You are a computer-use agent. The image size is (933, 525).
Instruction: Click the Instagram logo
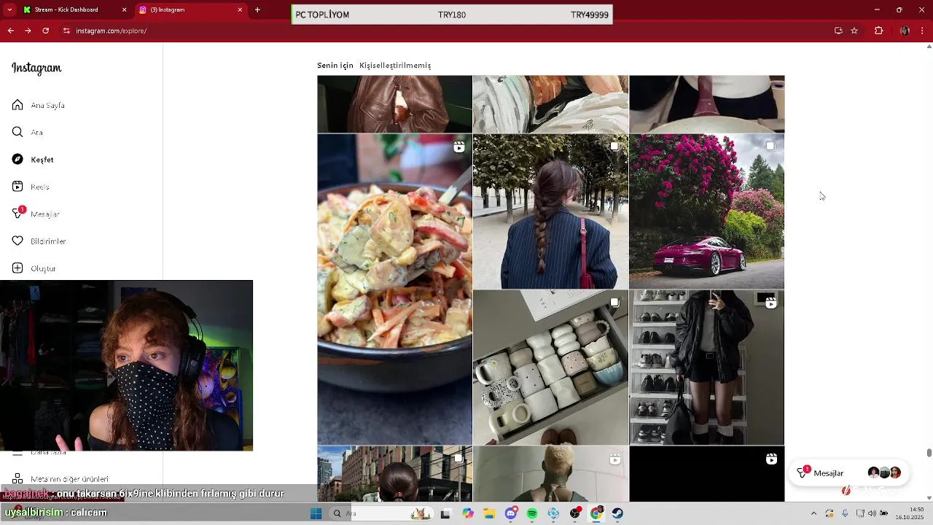coord(36,68)
